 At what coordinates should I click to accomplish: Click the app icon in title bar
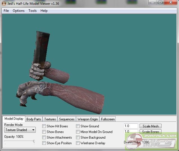pyautogui.click(x=4, y=3)
